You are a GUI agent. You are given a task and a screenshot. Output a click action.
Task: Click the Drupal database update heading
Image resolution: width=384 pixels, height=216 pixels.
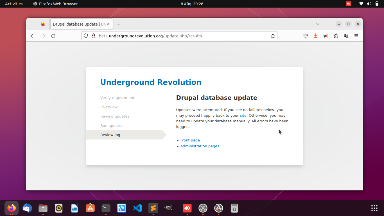[x=217, y=98]
